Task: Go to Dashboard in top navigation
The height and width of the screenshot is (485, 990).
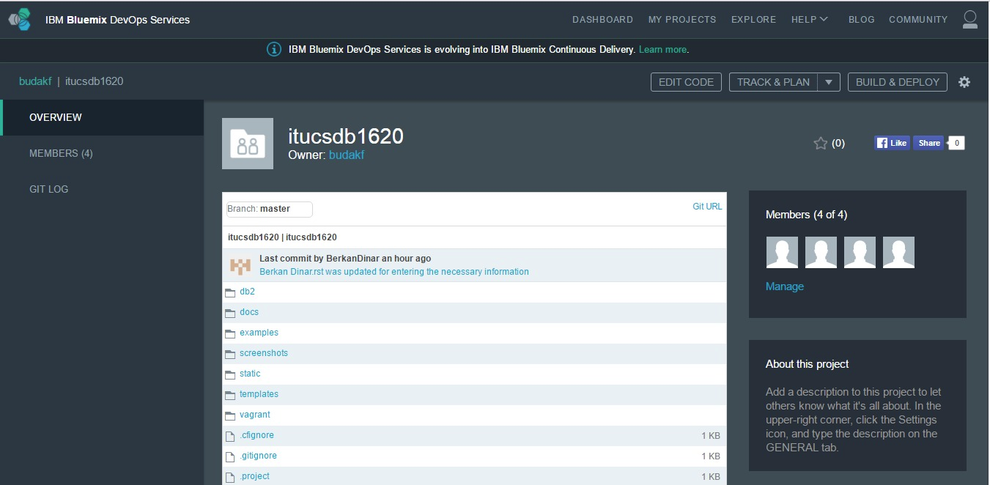Action: [x=602, y=20]
